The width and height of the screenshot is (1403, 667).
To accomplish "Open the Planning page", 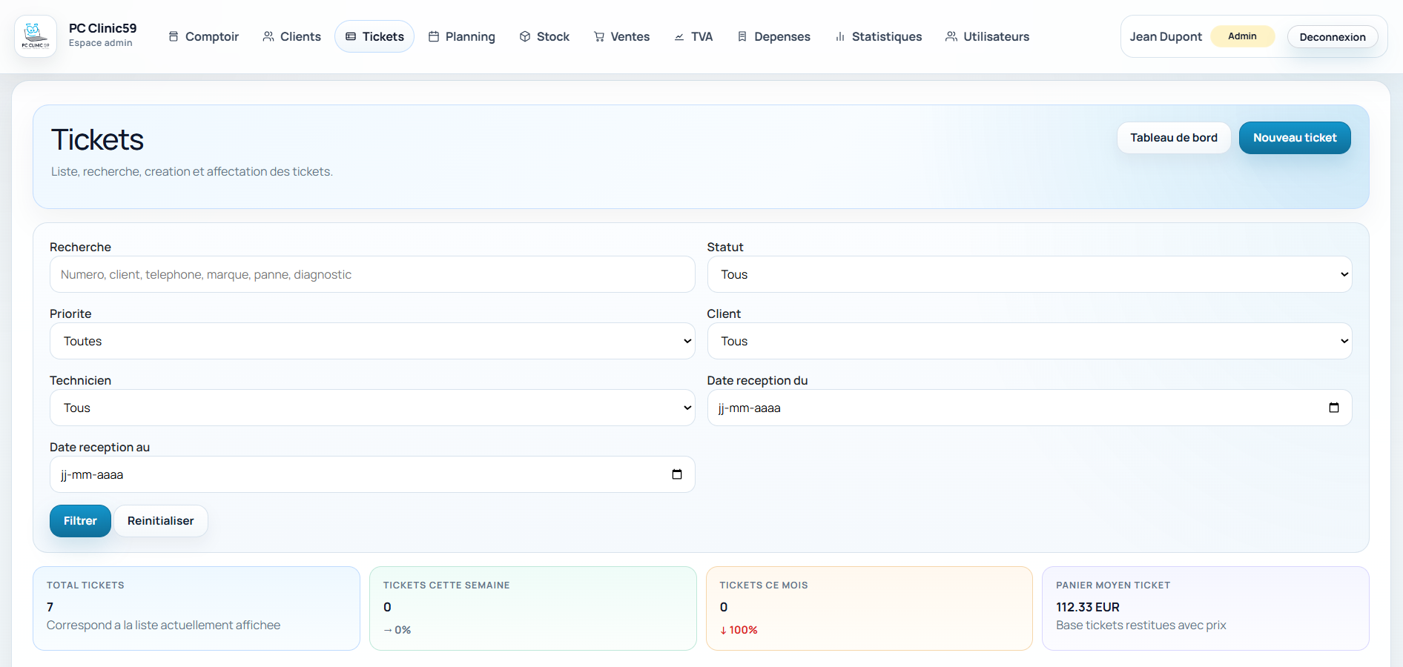I will [x=462, y=36].
